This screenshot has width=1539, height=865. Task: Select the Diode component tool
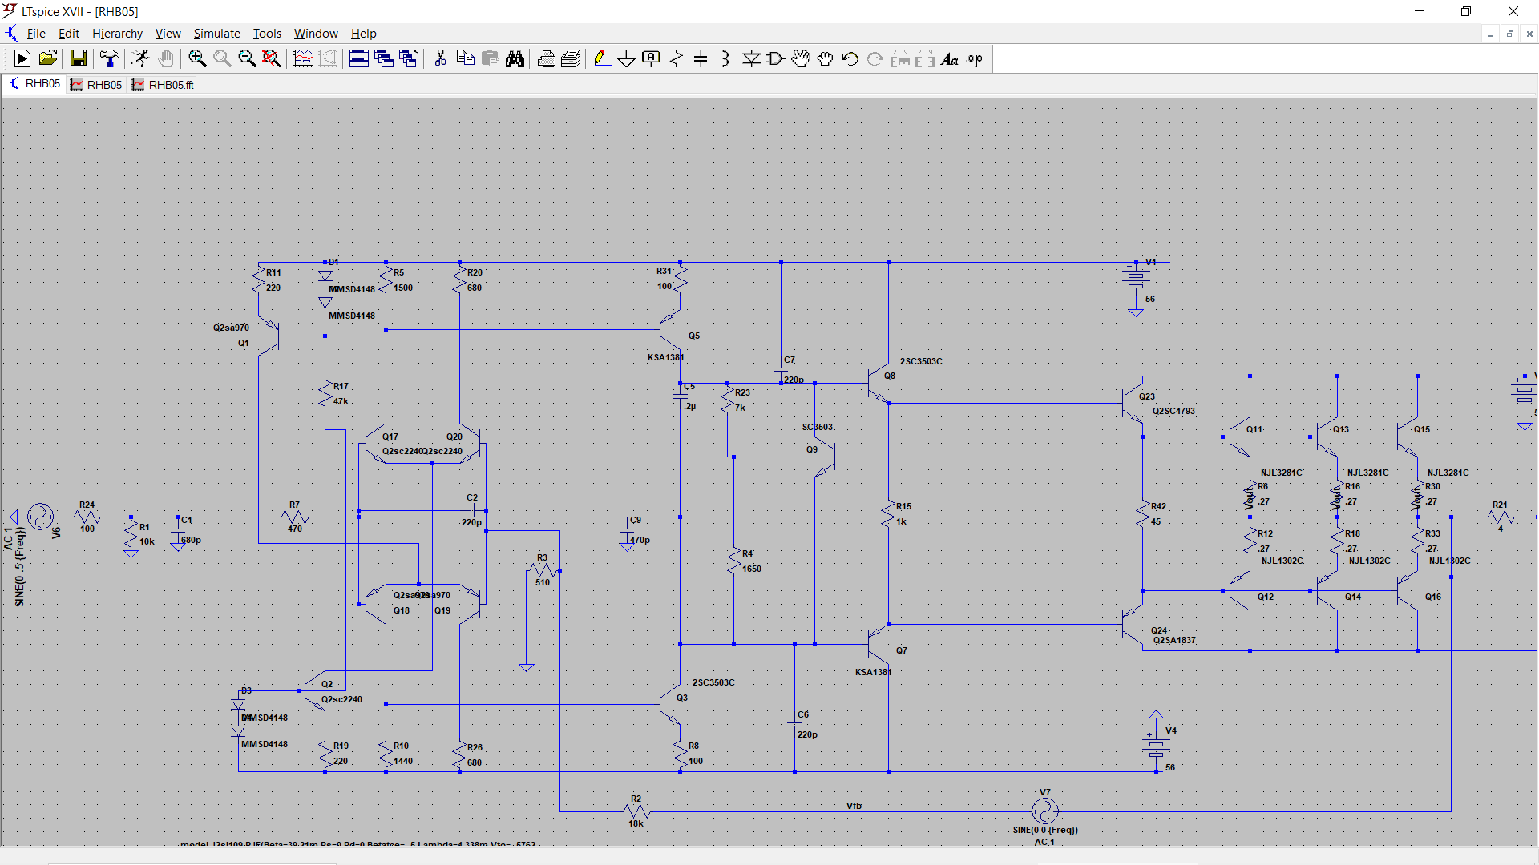click(751, 58)
